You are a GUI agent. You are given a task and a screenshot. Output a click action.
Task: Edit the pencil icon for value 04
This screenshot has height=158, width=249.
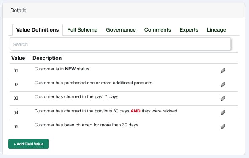pyautogui.click(x=223, y=112)
